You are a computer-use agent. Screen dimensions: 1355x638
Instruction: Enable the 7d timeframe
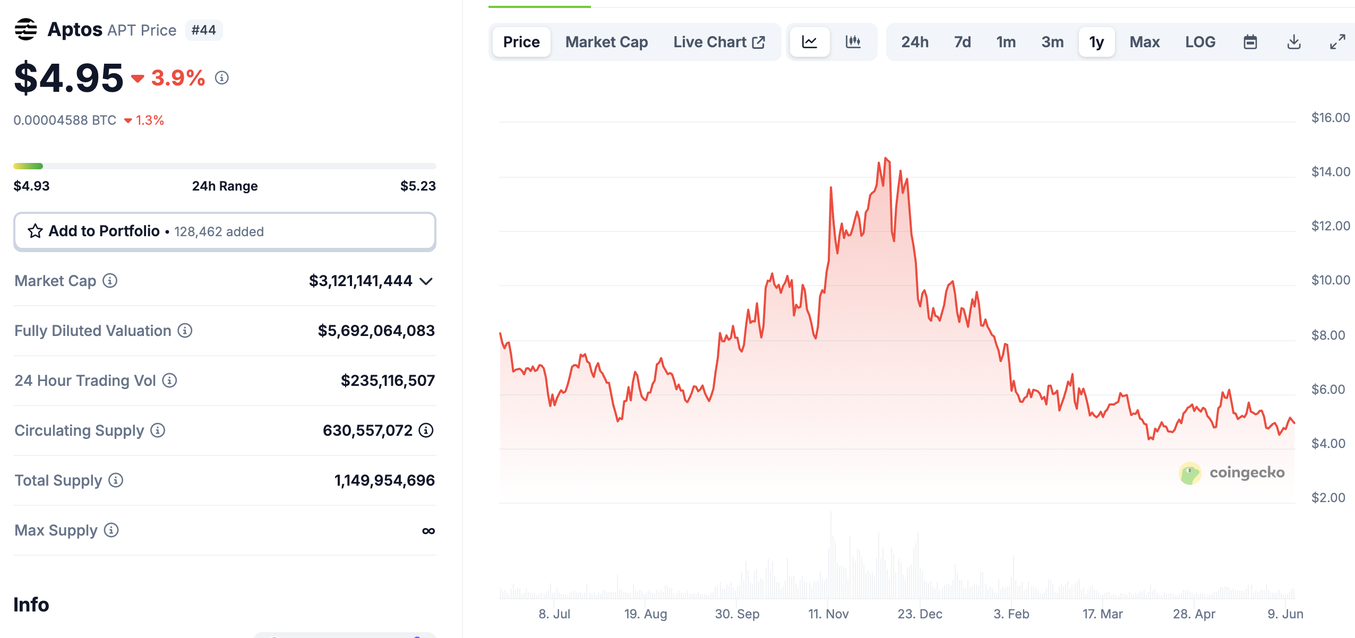click(x=962, y=41)
